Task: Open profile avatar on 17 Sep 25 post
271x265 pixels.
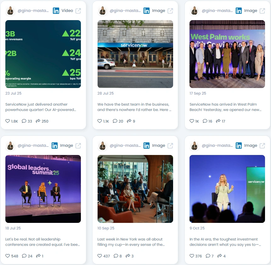Action: click(x=195, y=11)
